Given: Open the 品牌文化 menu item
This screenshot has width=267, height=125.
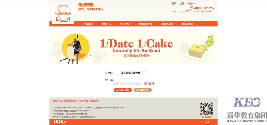Looking at the screenshot, I should (106, 24).
